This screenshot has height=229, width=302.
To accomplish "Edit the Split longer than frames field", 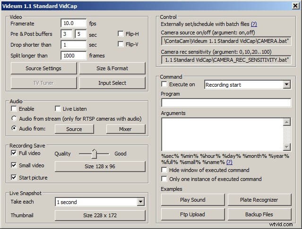I will (73, 56).
